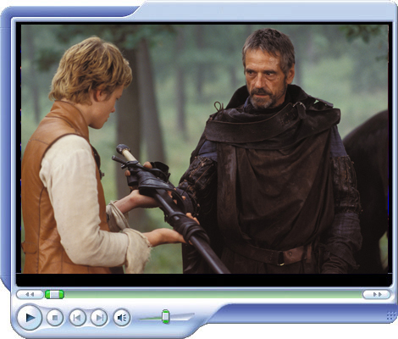Set volume to maximum on the volume track
398x339 pixels.
point(192,315)
